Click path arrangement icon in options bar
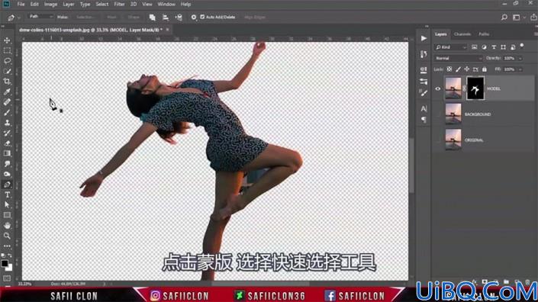538x302 pixels. click(x=179, y=17)
